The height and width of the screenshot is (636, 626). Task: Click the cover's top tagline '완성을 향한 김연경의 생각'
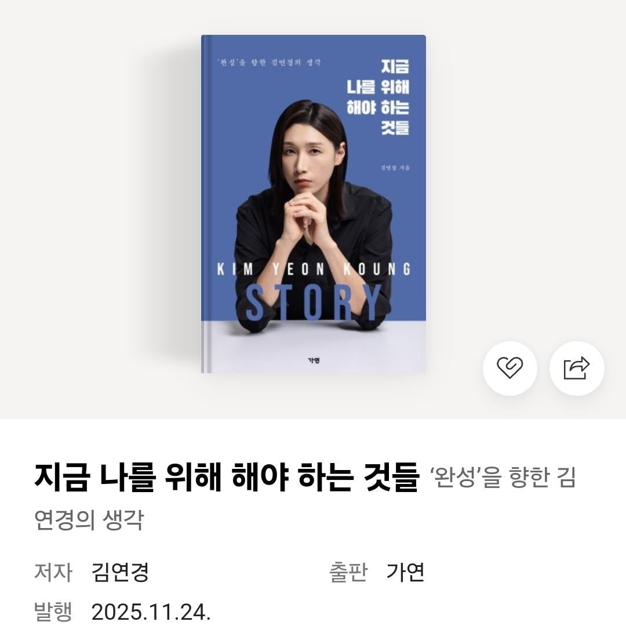(x=269, y=63)
